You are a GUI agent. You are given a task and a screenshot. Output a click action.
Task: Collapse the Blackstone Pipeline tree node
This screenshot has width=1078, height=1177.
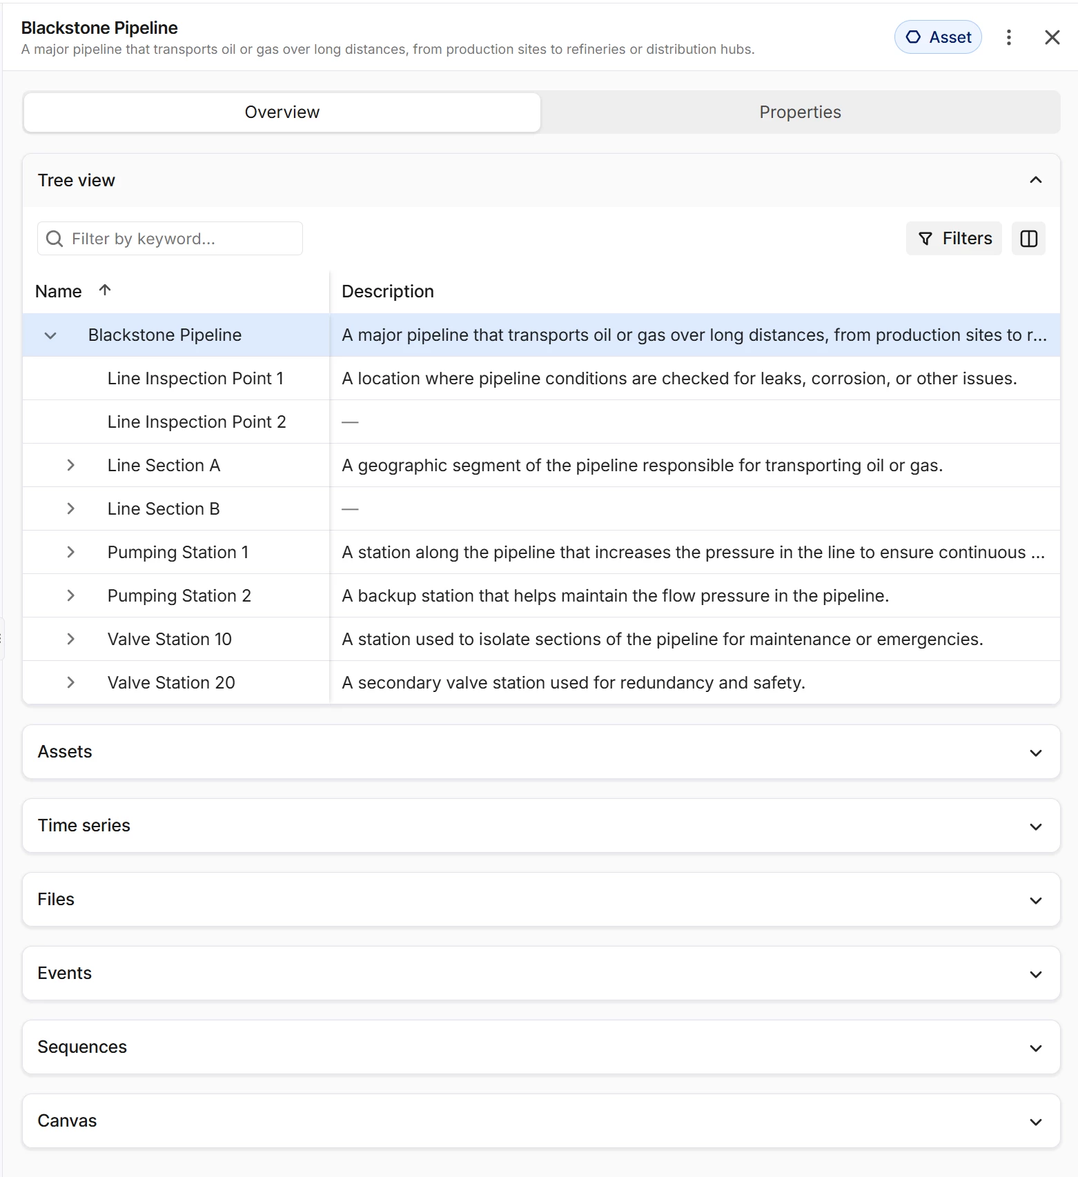[50, 335]
